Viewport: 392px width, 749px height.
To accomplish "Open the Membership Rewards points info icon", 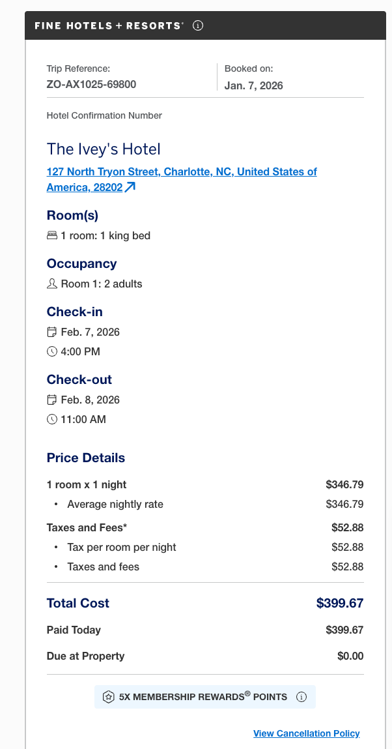I will [301, 697].
